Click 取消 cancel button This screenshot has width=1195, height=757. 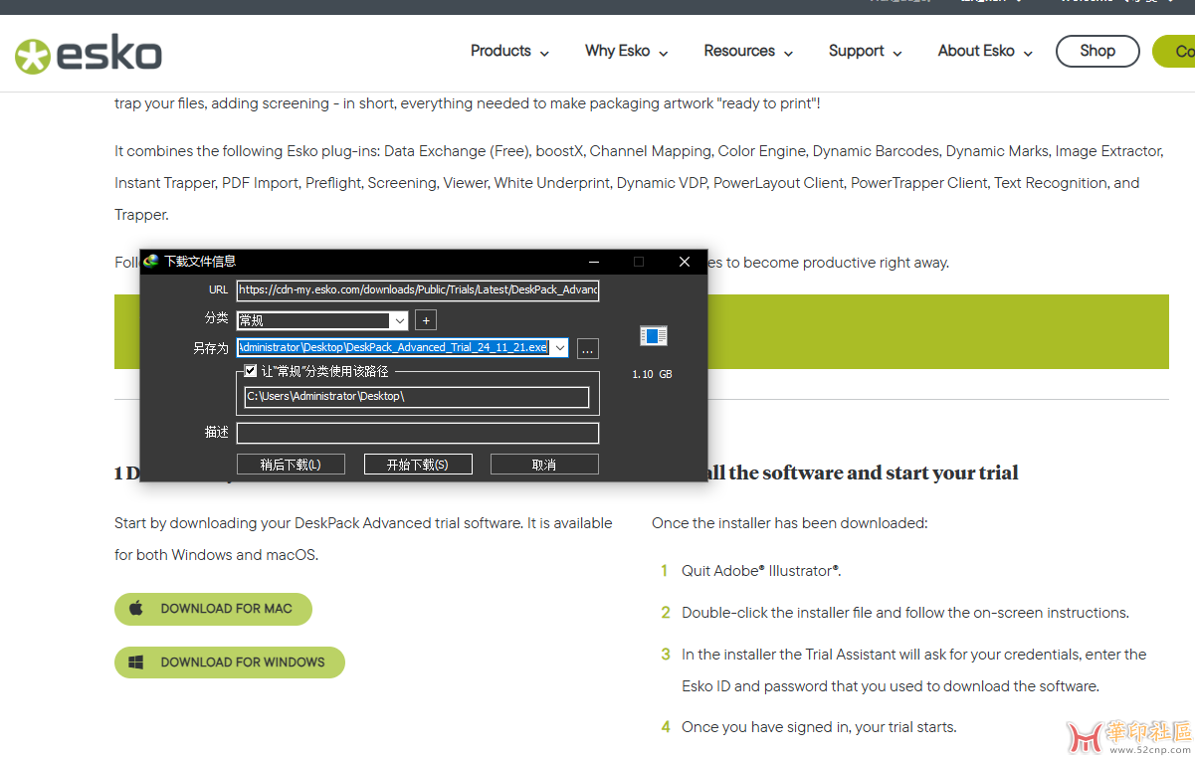point(544,465)
